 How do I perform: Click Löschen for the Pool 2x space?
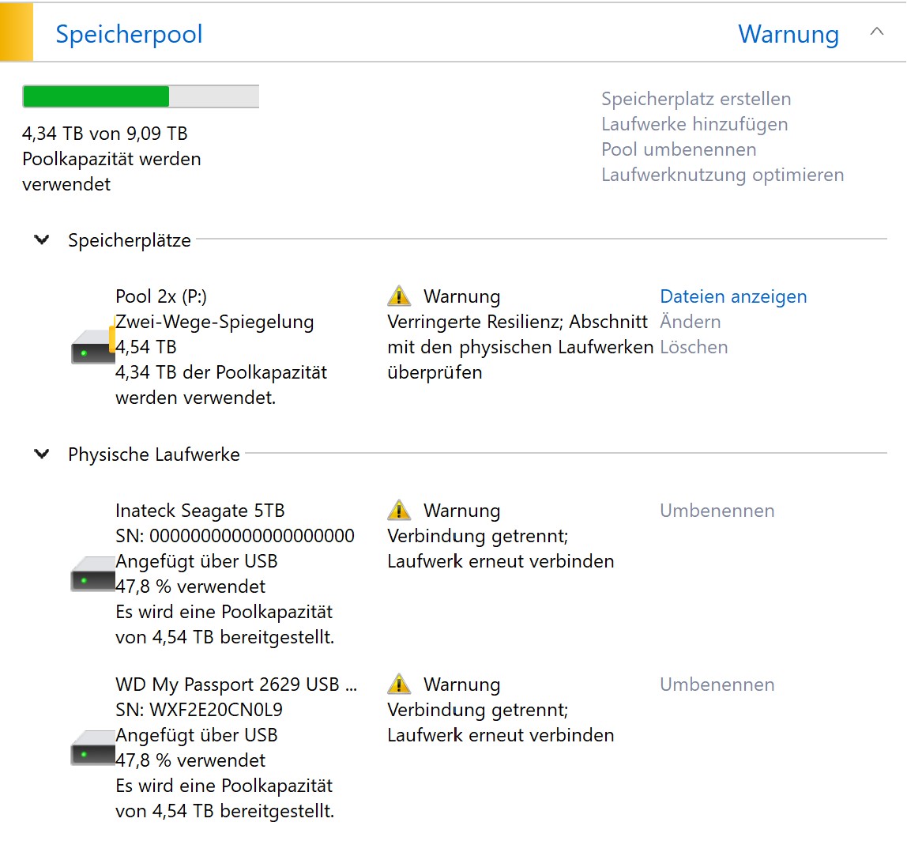pos(694,347)
